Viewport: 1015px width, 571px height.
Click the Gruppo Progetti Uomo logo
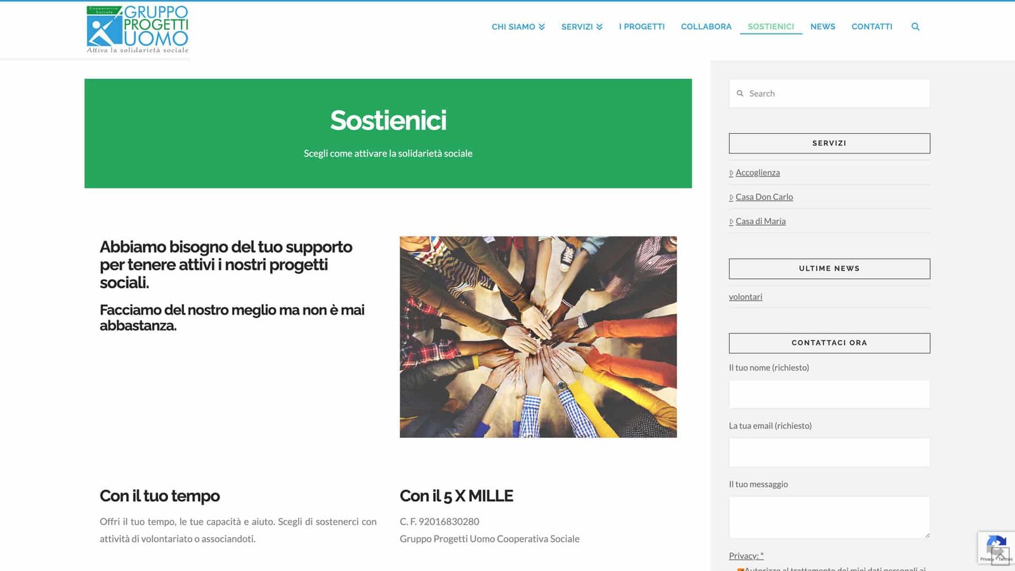[x=138, y=29]
